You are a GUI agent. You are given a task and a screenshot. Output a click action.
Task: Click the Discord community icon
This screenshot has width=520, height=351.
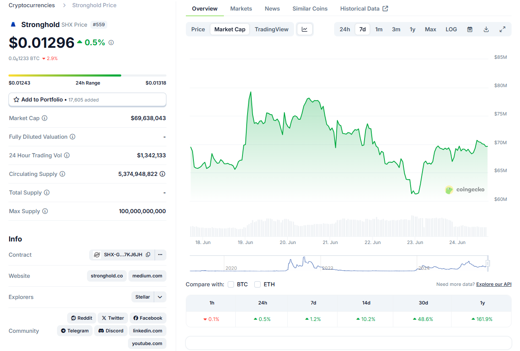[x=101, y=331]
